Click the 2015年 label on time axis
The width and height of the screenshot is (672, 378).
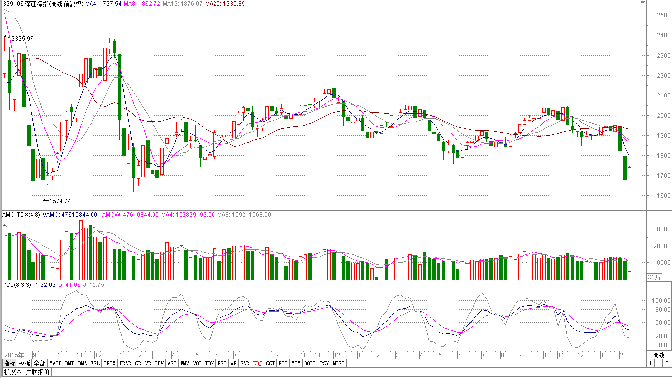pyautogui.click(x=13, y=355)
